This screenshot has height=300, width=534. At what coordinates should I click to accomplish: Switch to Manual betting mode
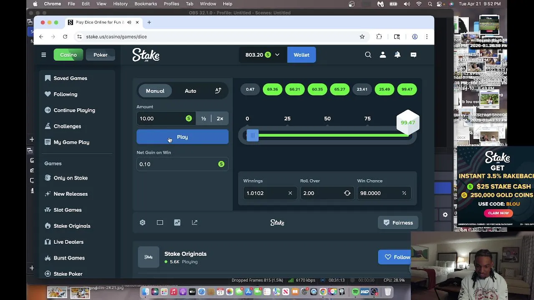point(155,91)
